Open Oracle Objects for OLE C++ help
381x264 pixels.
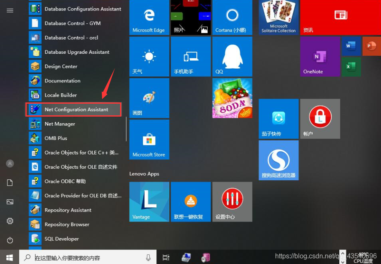click(75, 152)
